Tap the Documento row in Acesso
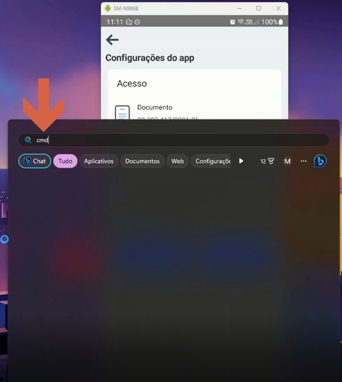342x382 pixels. (194, 112)
